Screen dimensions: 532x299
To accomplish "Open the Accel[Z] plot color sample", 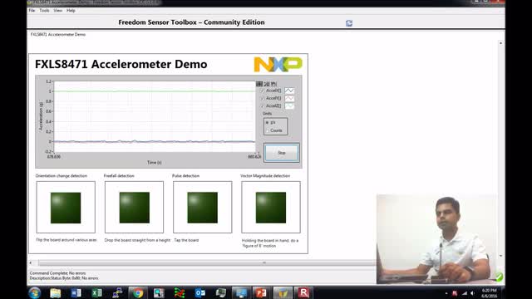I will pyautogui.click(x=289, y=106).
